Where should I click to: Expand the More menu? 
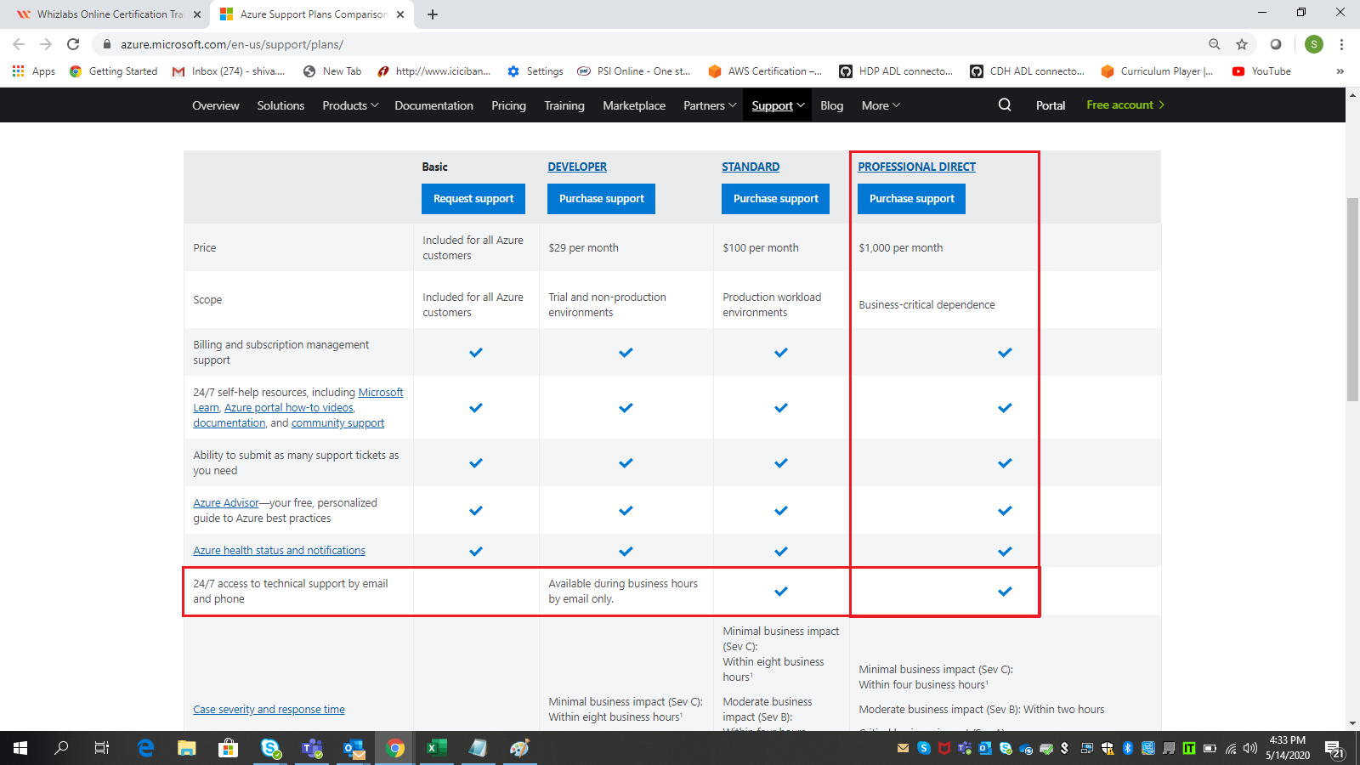pyautogui.click(x=881, y=105)
